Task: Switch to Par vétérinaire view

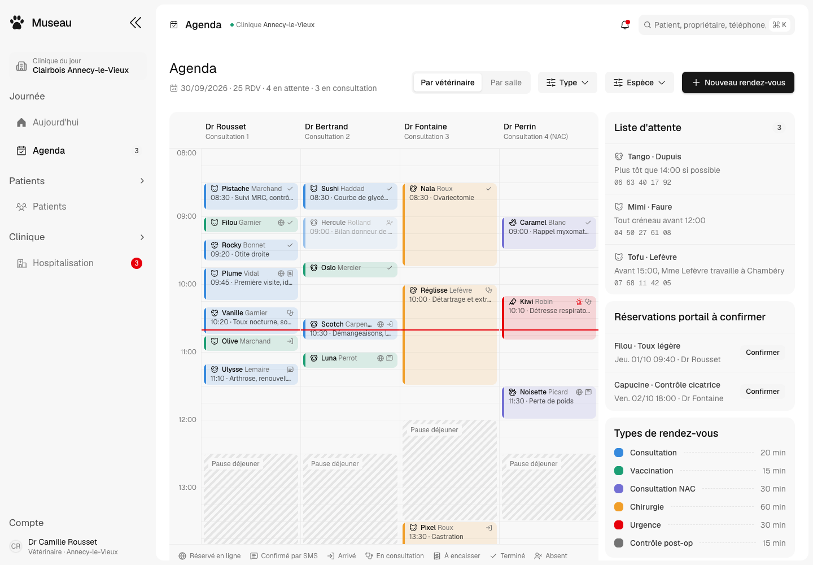Action: (448, 82)
